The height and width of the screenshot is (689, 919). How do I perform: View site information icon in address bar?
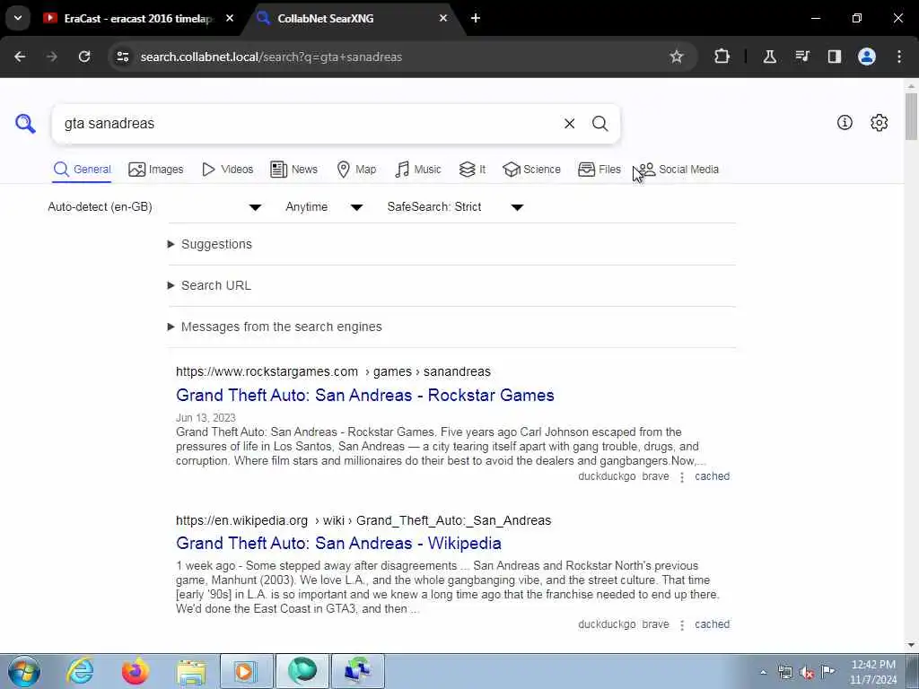122,57
